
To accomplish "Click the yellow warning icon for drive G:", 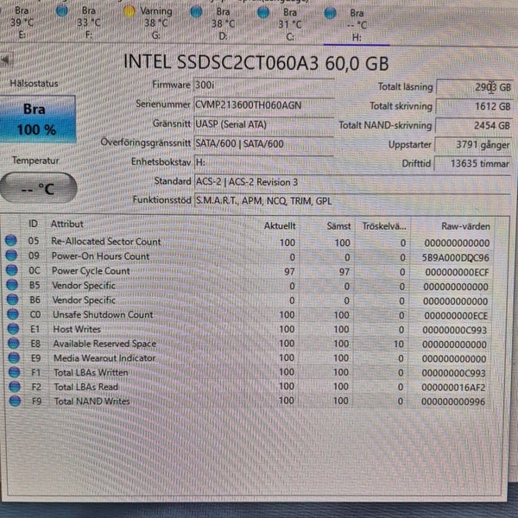I will 129,11.
